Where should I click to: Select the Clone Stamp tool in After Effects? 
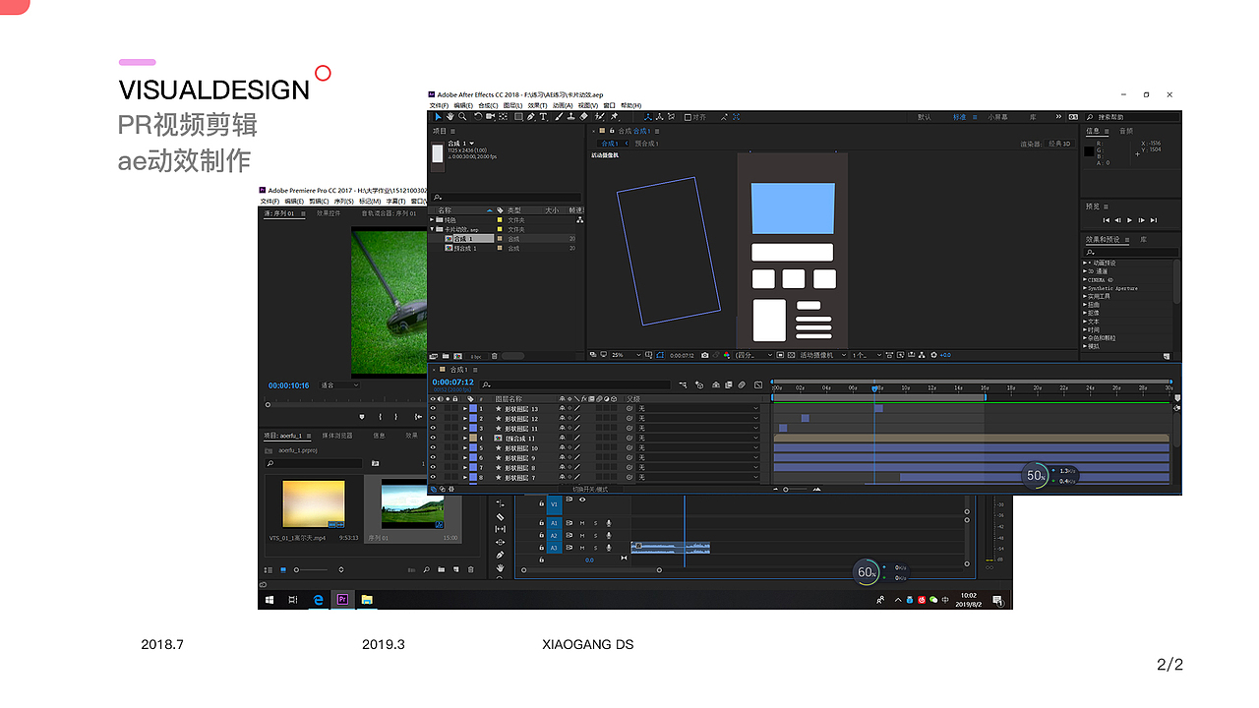coord(571,117)
